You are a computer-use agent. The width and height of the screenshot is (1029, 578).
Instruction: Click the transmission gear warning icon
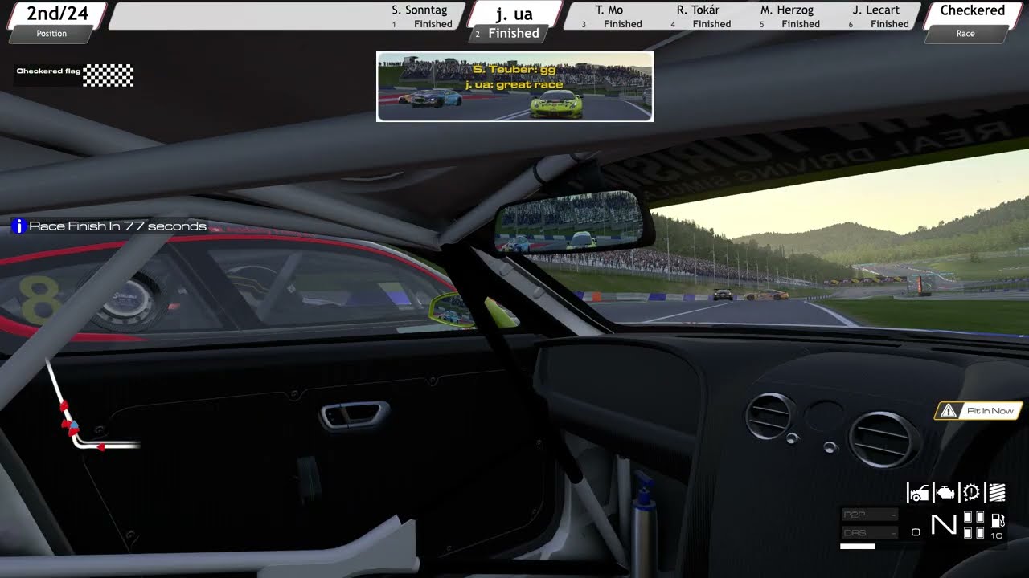click(x=971, y=492)
